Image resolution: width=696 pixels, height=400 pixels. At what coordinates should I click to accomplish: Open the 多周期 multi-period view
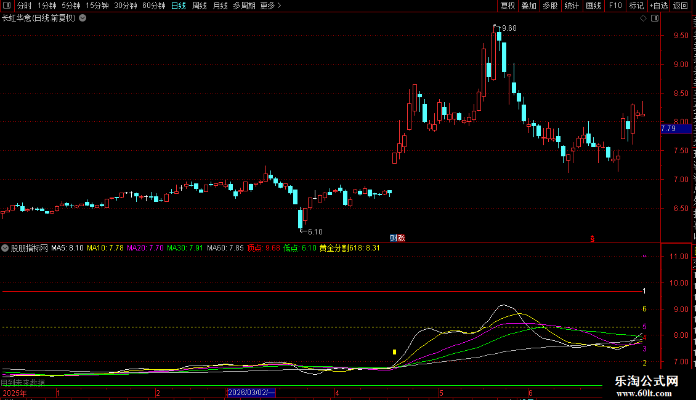[244, 6]
